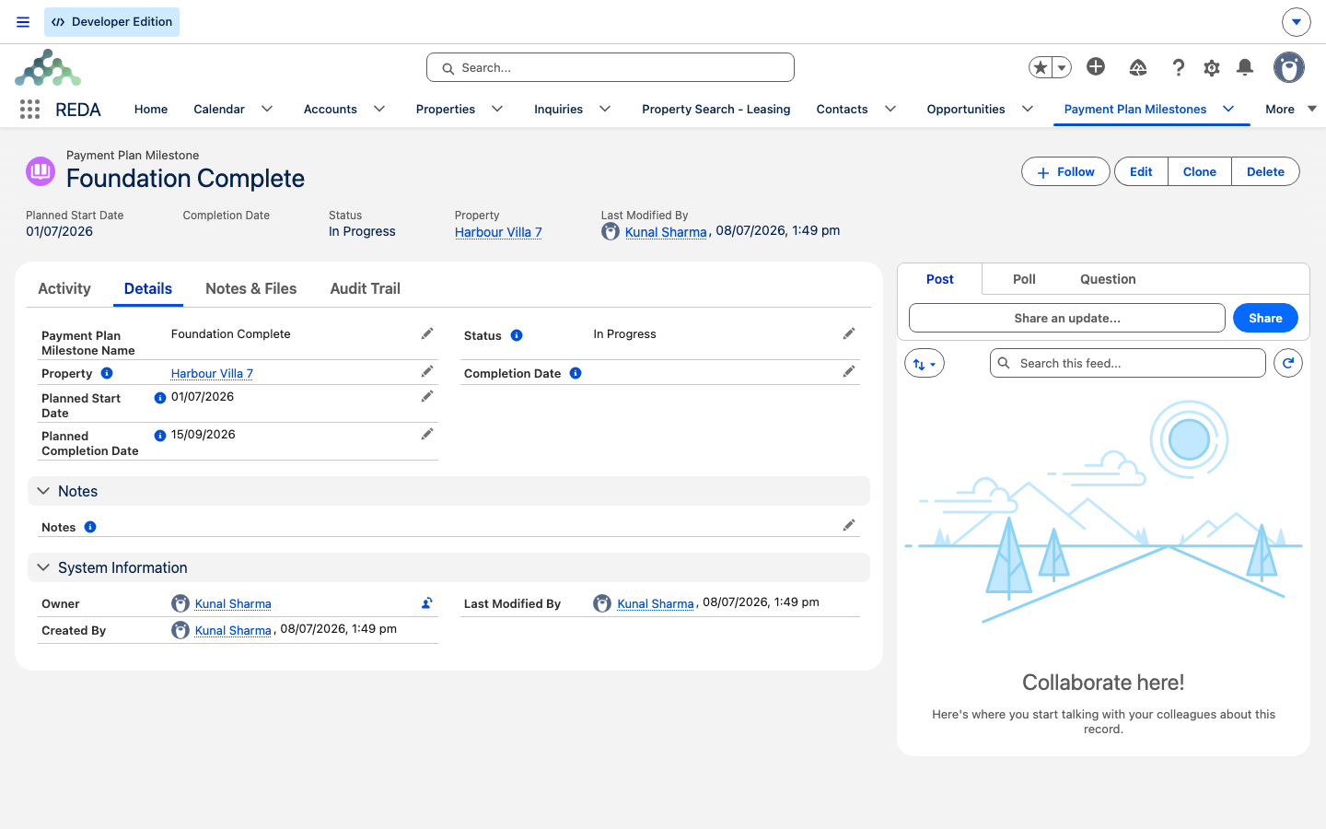Edit the Notes field pencil icon
The image size is (1326, 829).
pos(849,525)
